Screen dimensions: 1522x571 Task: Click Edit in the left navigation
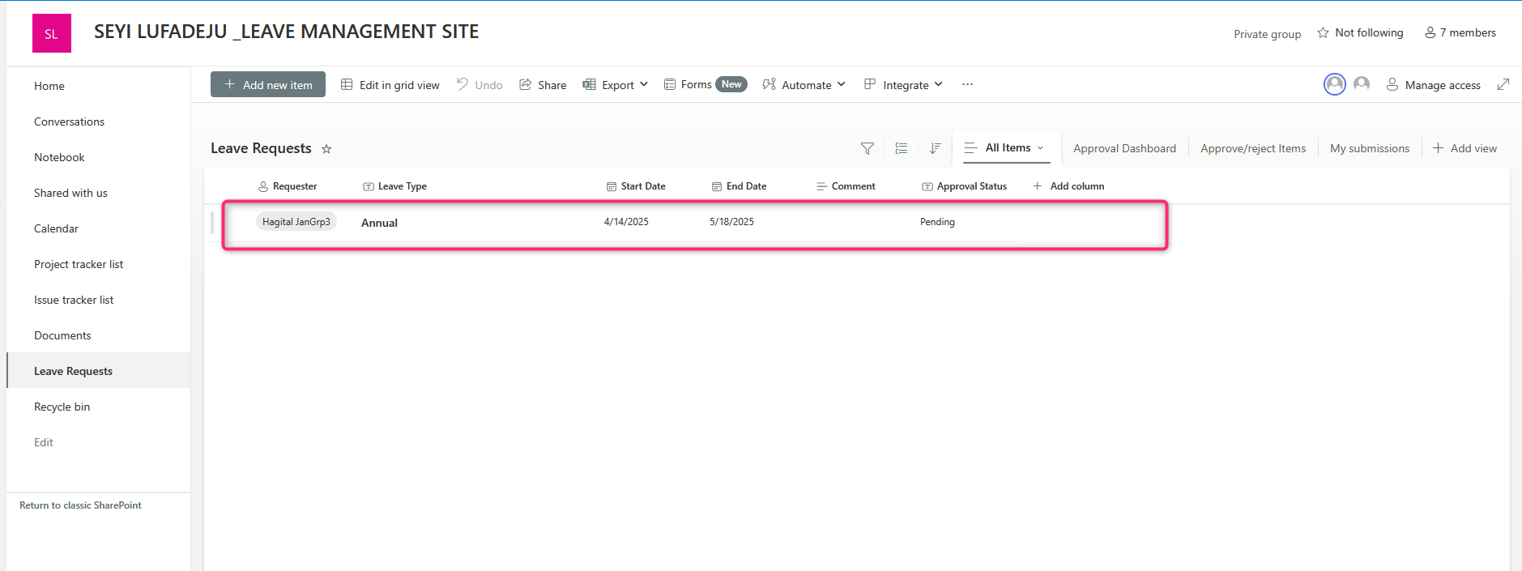point(44,442)
